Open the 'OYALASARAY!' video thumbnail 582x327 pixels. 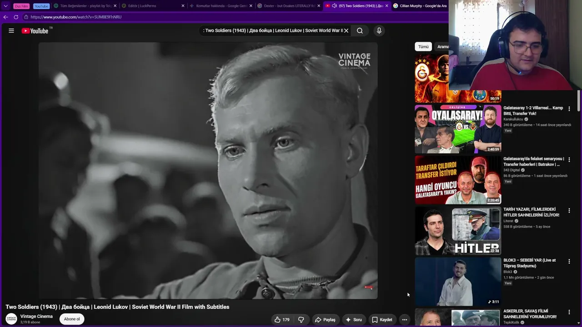tap(458, 129)
